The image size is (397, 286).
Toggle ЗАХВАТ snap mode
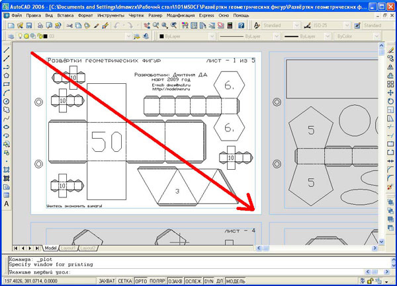click(x=107, y=281)
